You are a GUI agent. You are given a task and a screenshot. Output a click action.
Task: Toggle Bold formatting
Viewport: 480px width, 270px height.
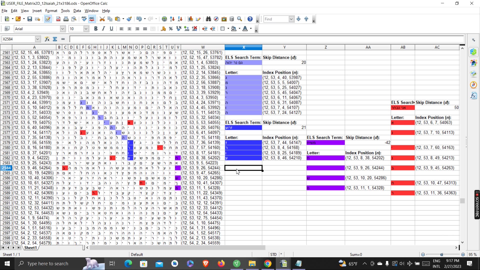[x=96, y=29]
